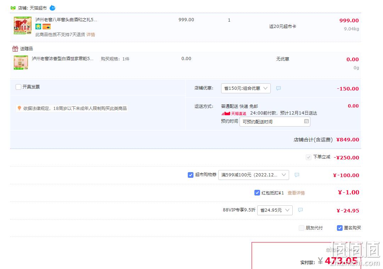Uncheck the 匿名购买 checkbox
Image resolution: width=383 pixels, height=269 pixels.
coord(339,228)
